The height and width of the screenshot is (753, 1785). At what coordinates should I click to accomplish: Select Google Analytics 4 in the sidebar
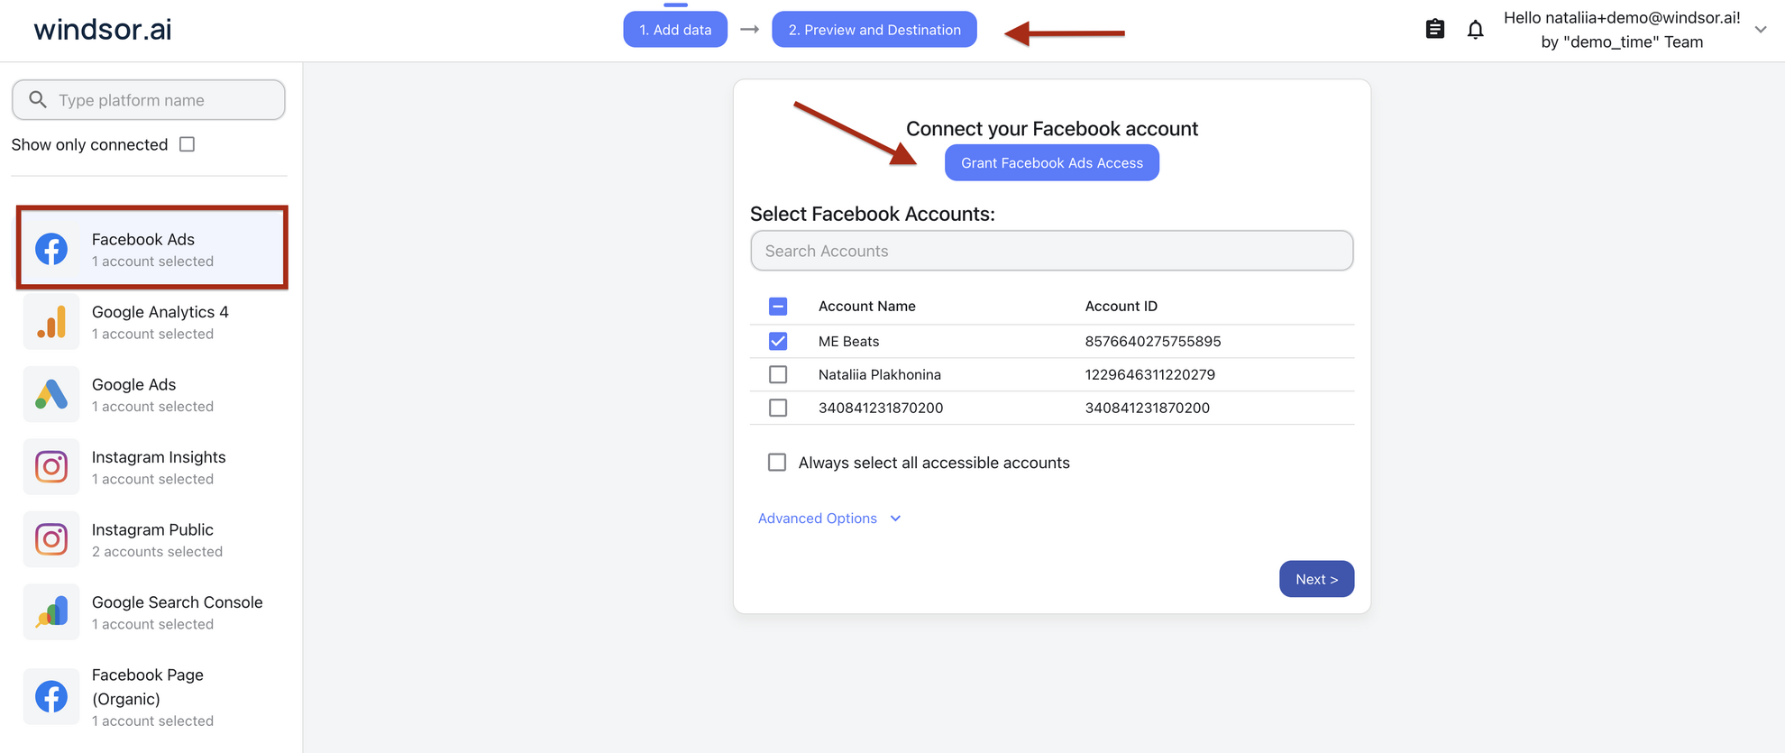coord(152,322)
